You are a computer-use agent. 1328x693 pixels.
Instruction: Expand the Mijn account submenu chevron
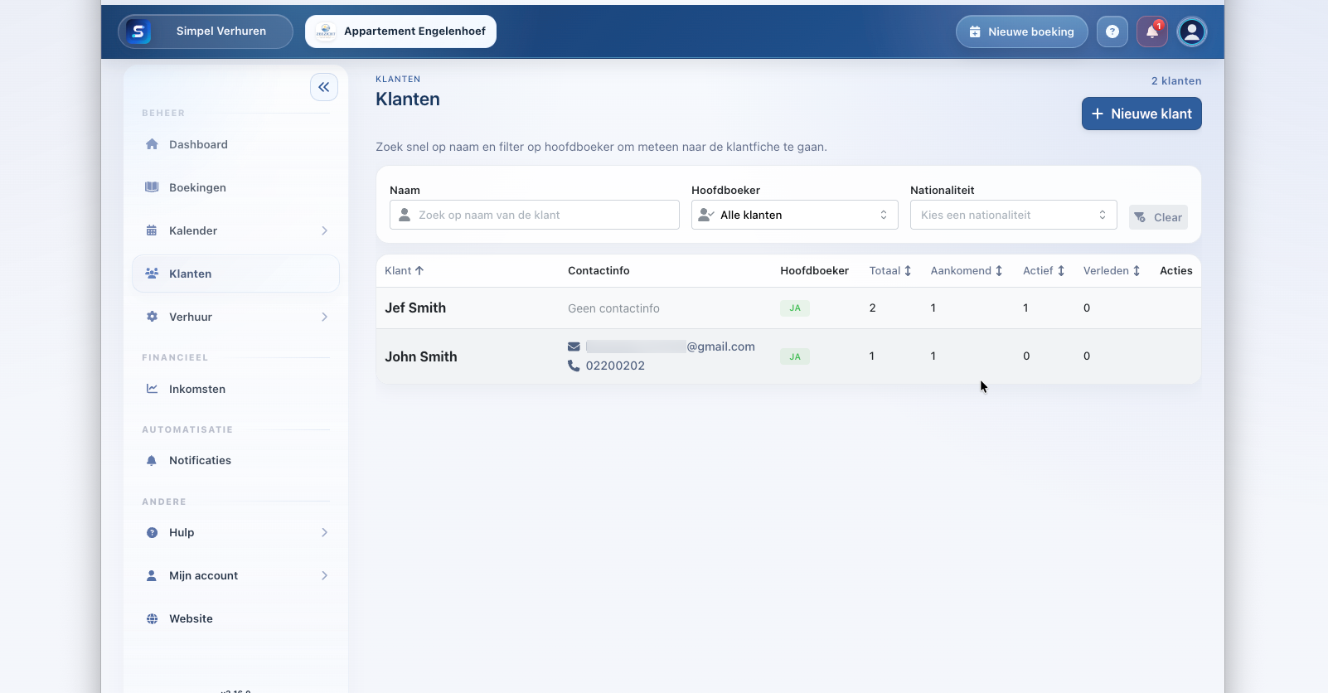coord(324,575)
